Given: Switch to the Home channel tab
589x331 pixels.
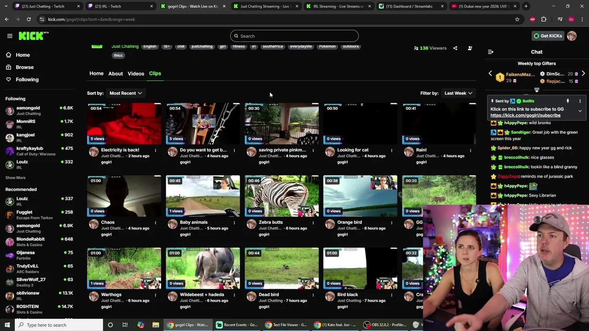Looking at the screenshot, I should coord(96,74).
